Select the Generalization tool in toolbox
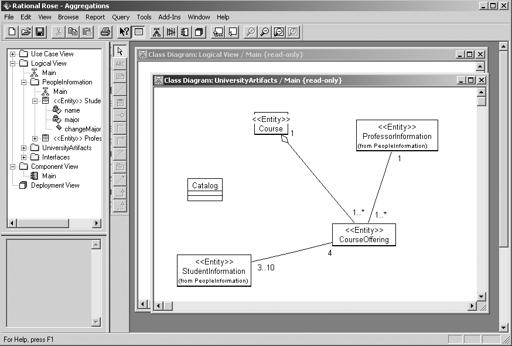 [120, 192]
